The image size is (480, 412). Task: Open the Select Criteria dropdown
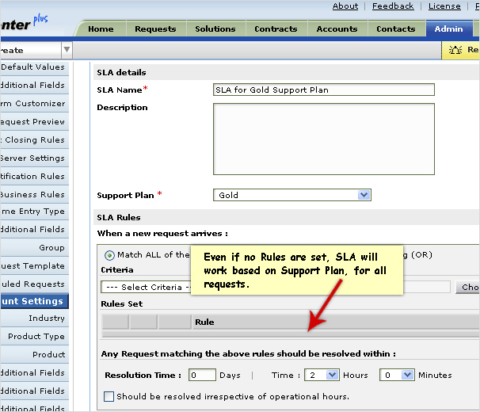point(147,288)
